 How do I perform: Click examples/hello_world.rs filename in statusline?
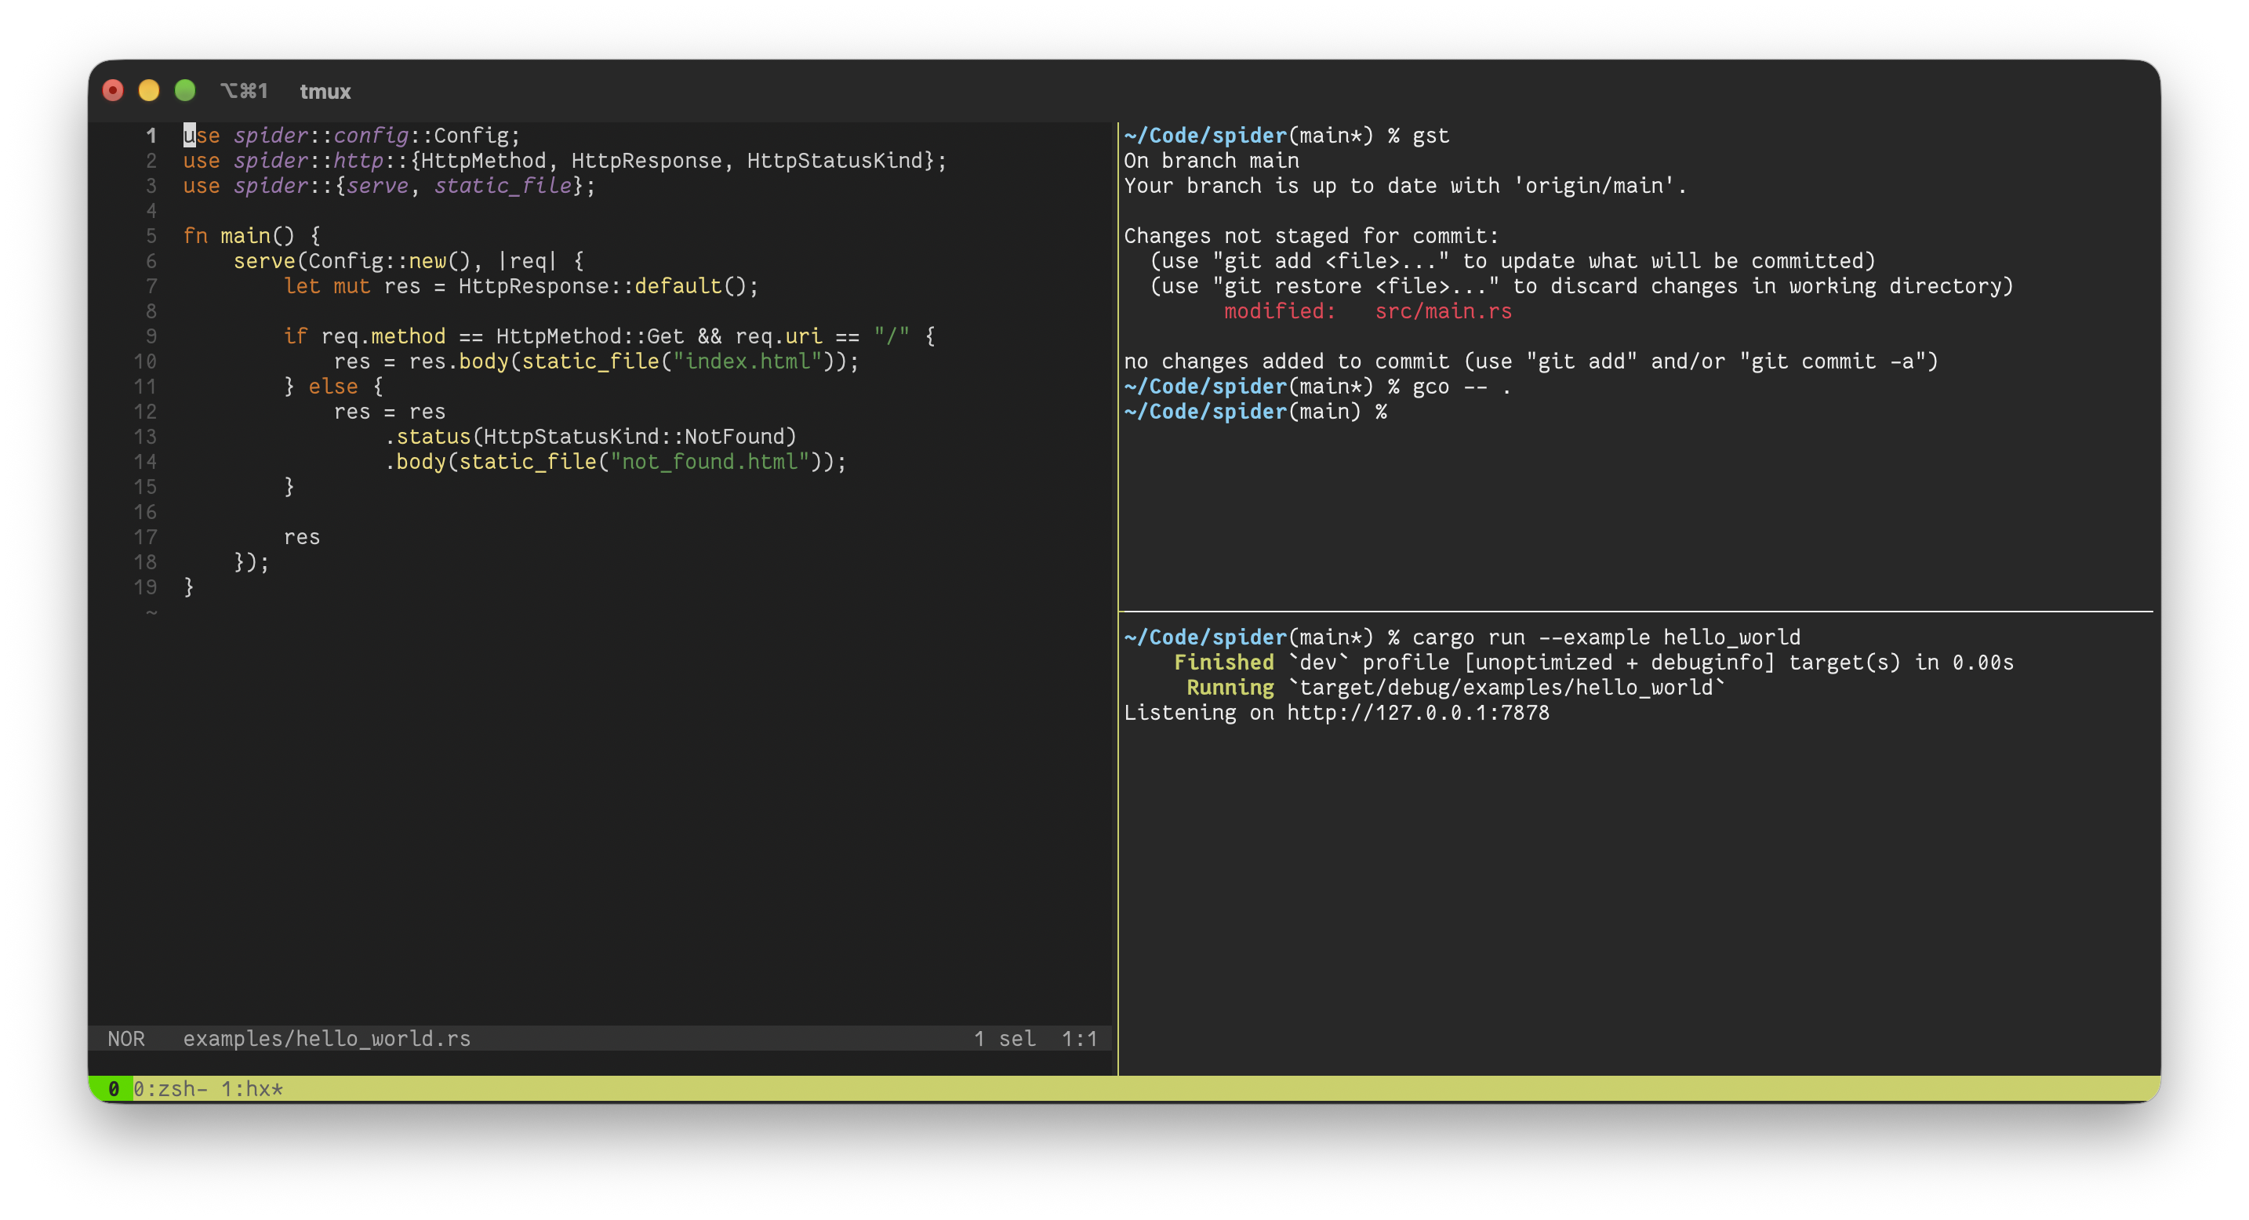[326, 1038]
